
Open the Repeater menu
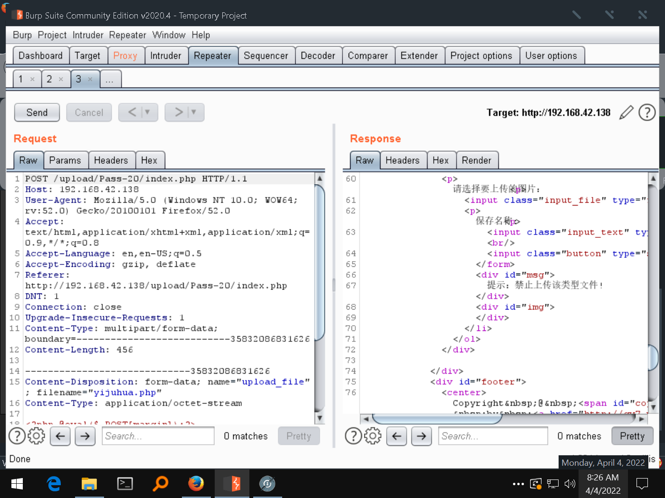coord(128,35)
